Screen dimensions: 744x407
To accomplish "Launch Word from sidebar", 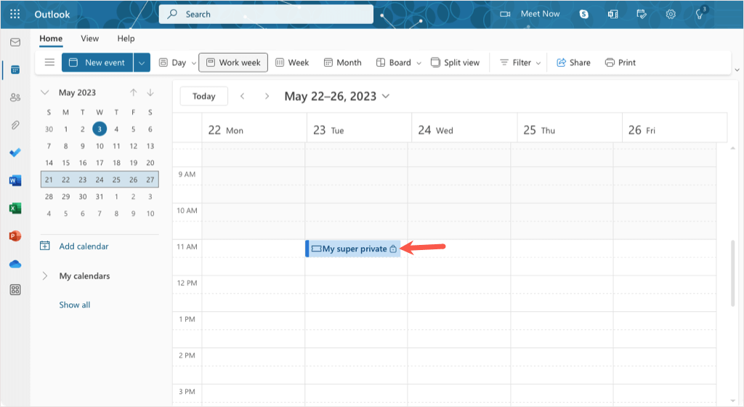I will pyautogui.click(x=15, y=180).
